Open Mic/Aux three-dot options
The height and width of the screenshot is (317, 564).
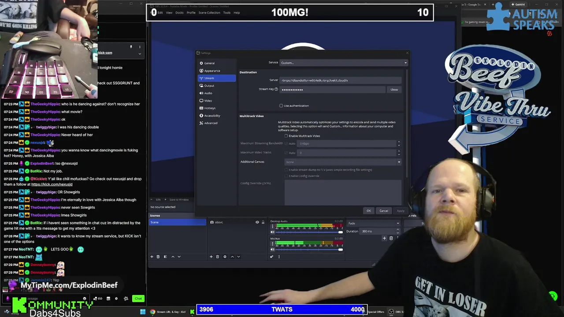click(272, 243)
